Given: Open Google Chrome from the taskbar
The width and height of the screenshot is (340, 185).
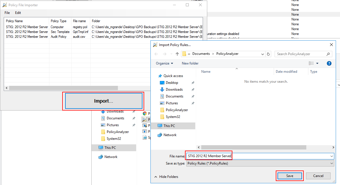Looking at the screenshot, I should [145, 113].
